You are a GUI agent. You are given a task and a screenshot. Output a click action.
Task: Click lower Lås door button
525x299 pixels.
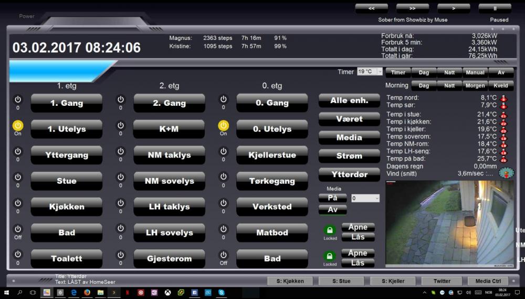(358, 263)
